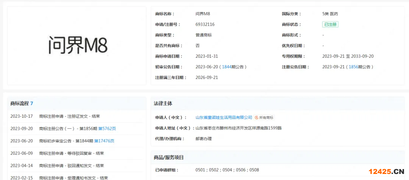Click the registration number 69332116

click(205, 25)
